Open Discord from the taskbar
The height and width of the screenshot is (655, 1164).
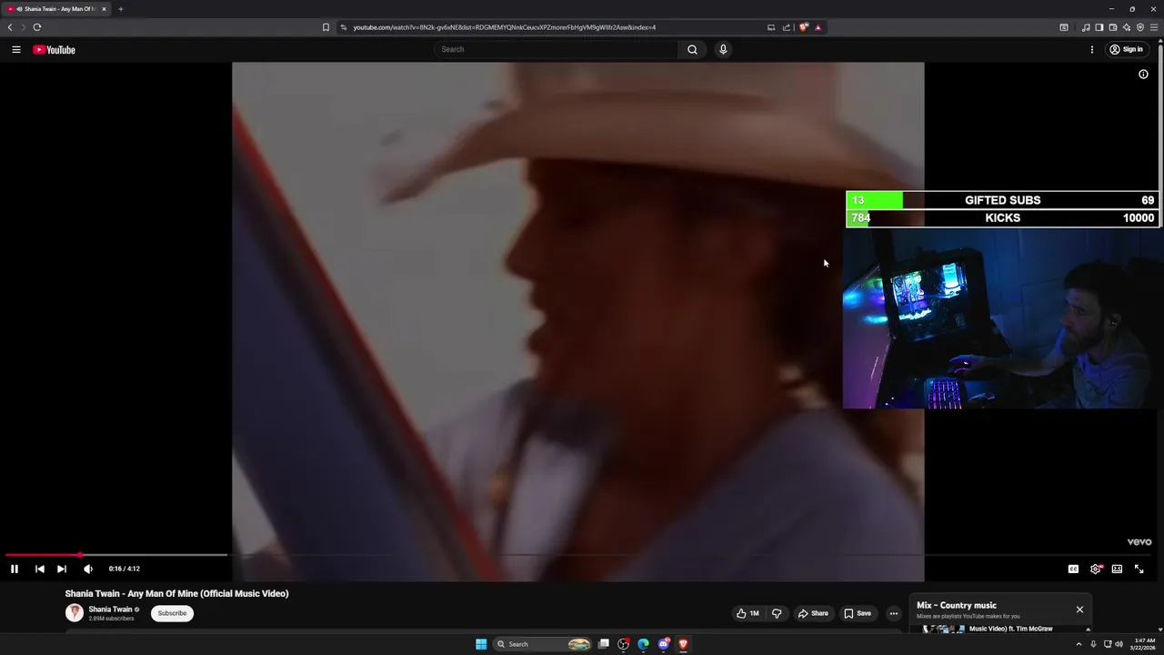tap(663, 644)
